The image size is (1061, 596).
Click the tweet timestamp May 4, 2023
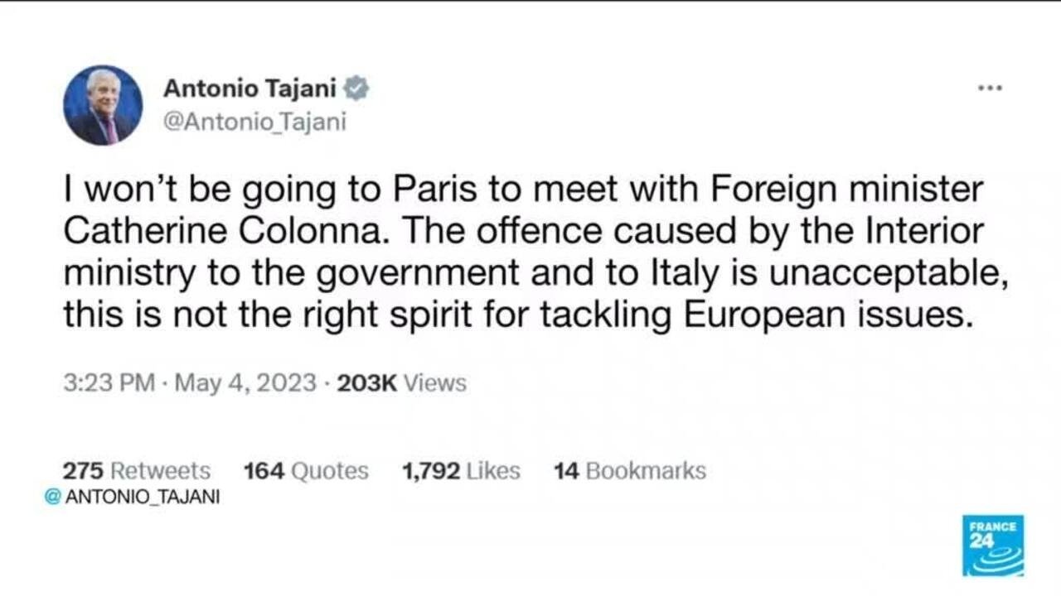[x=240, y=382]
